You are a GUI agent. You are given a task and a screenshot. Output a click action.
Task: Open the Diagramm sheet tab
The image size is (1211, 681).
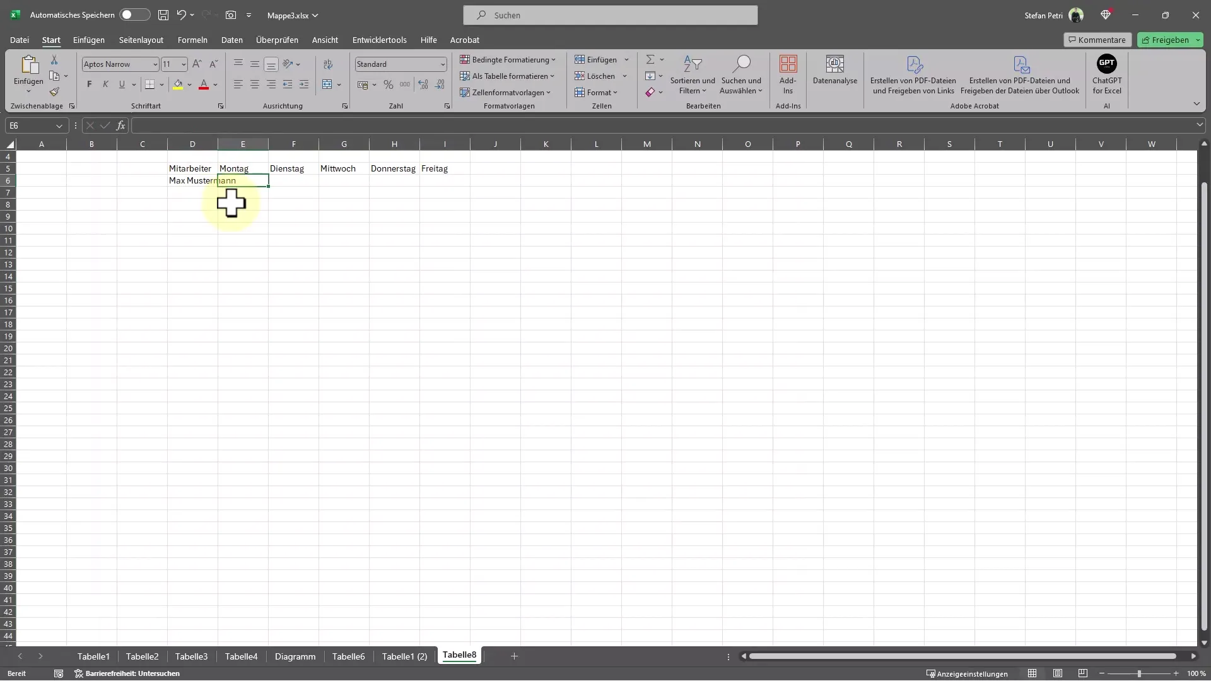click(x=295, y=655)
